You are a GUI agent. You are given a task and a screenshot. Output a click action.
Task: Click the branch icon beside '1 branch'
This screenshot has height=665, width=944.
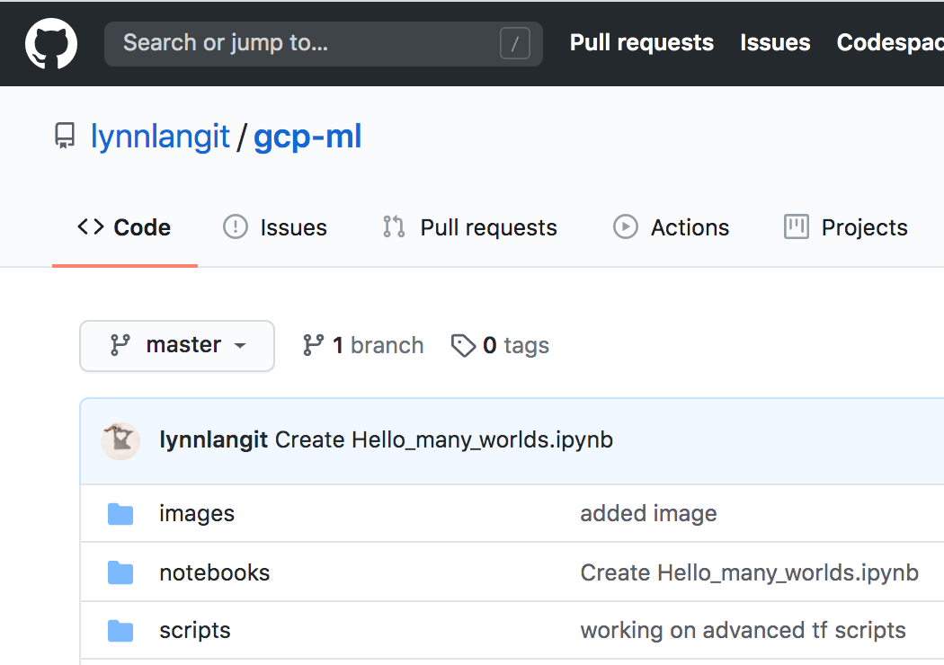[x=313, y=345]
